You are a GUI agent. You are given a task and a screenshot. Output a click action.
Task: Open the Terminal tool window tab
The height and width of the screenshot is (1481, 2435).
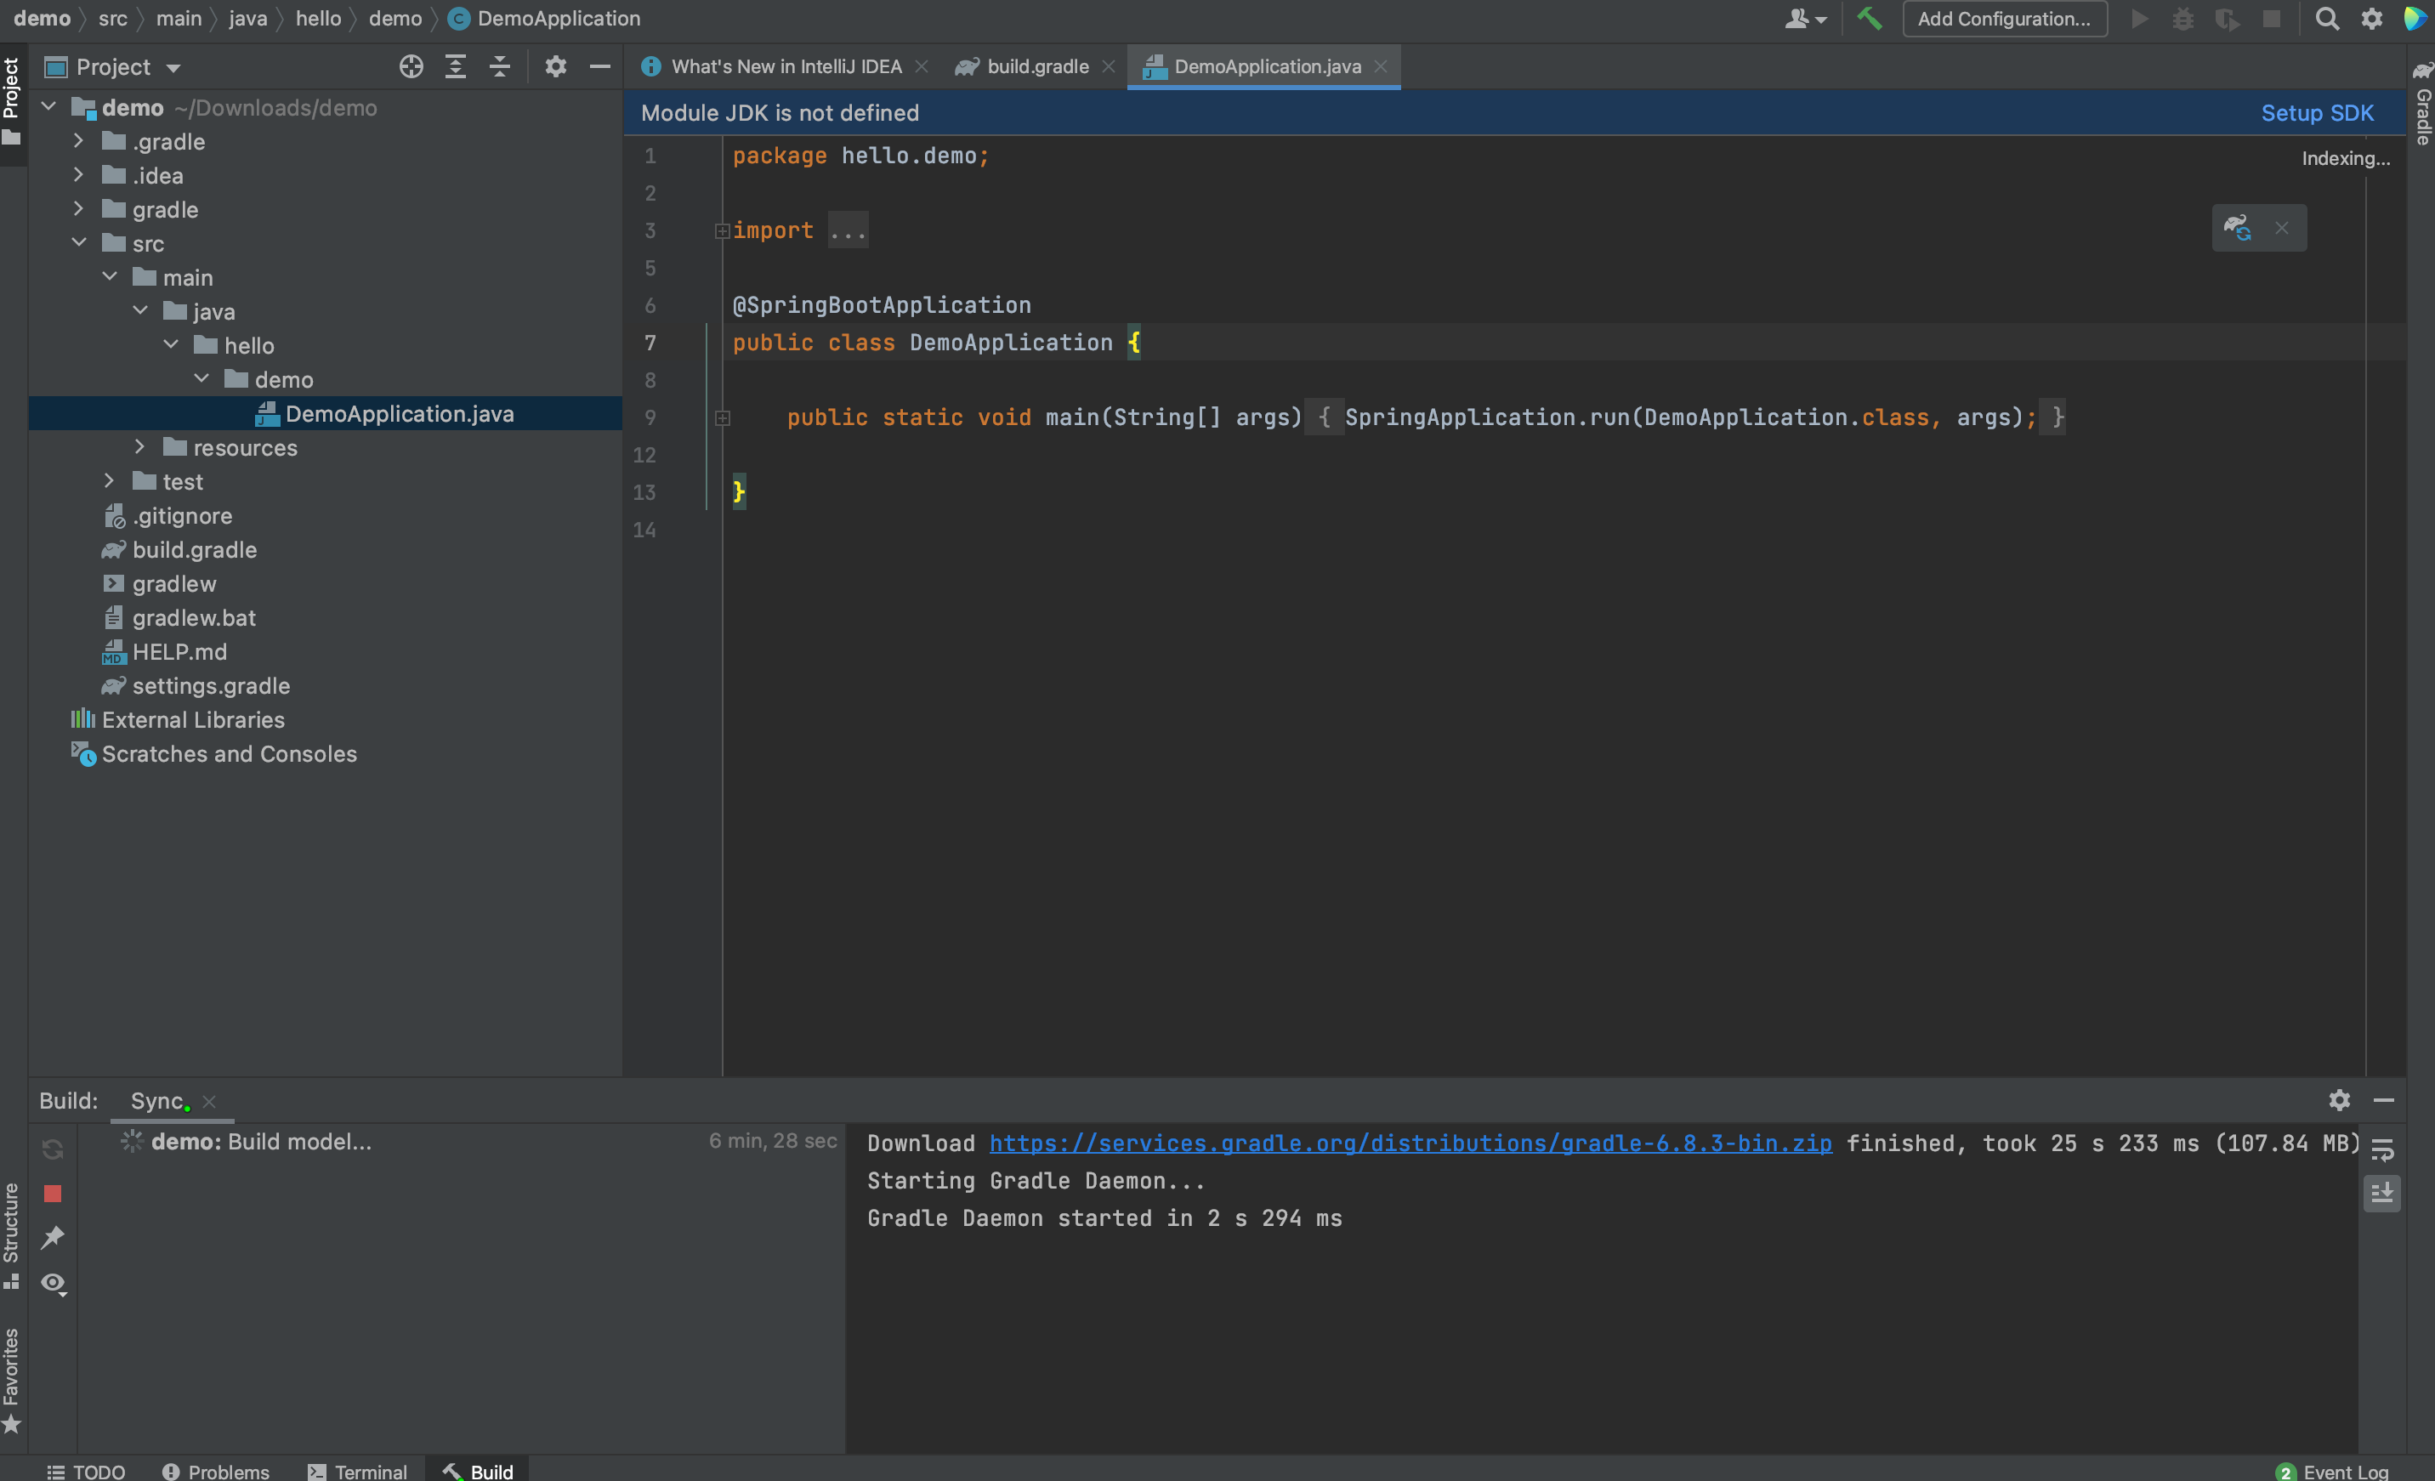coord(358,1471)
